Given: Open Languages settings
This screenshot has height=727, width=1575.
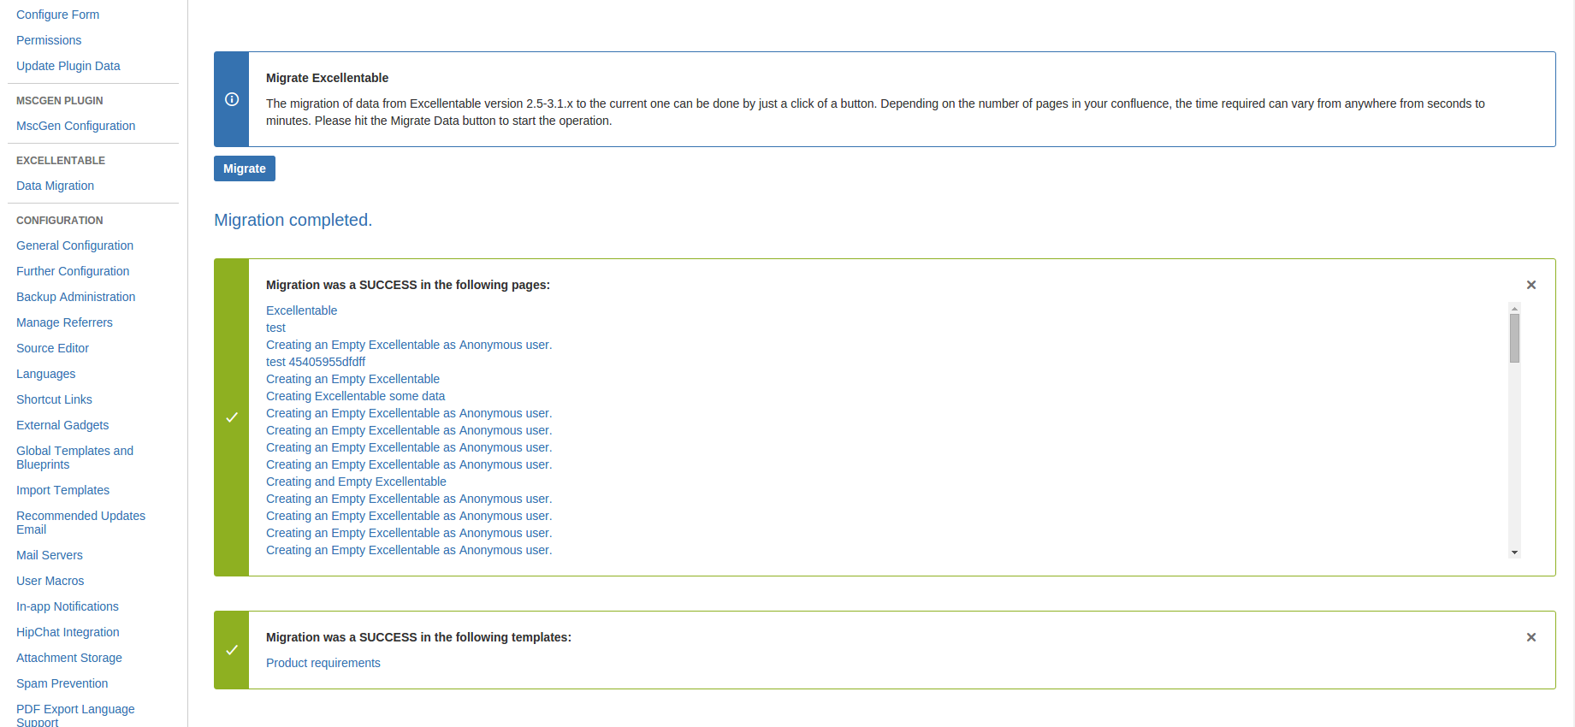Looking at the screenshot, I should (45, 374).
